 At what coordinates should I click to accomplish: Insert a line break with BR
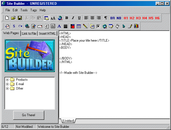112,18
